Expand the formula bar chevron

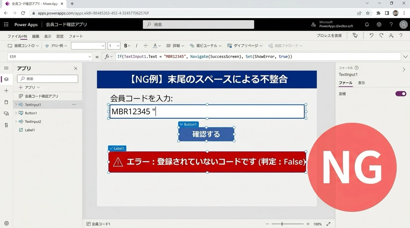pos(406,57)
